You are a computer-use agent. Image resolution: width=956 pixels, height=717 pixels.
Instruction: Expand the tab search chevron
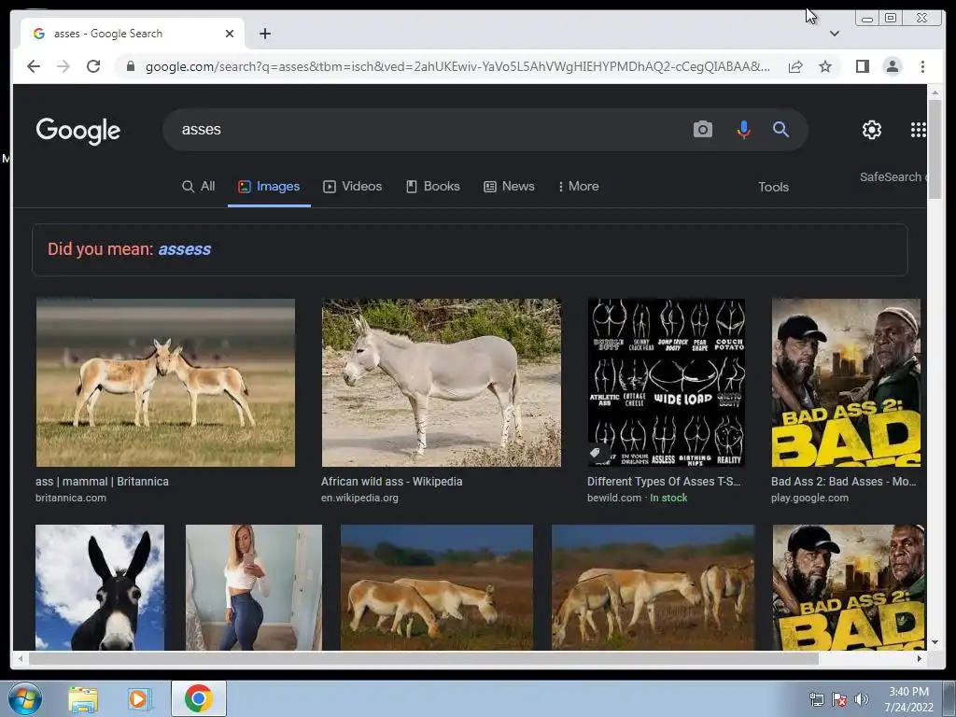tap(835, 34)
